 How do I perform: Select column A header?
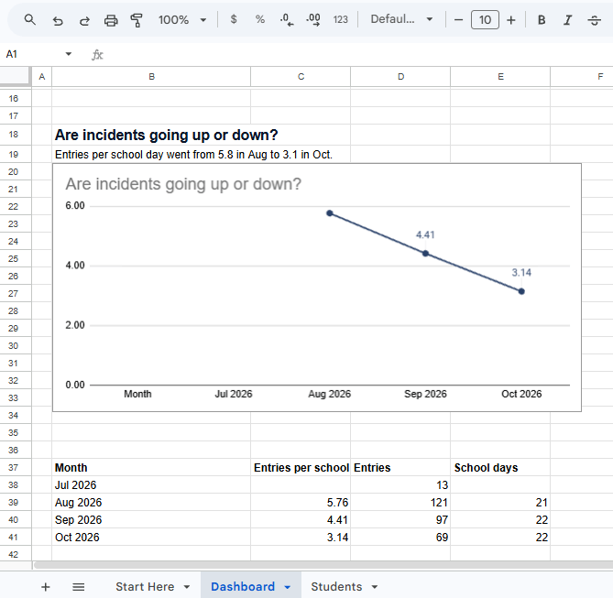coord(42,77)
